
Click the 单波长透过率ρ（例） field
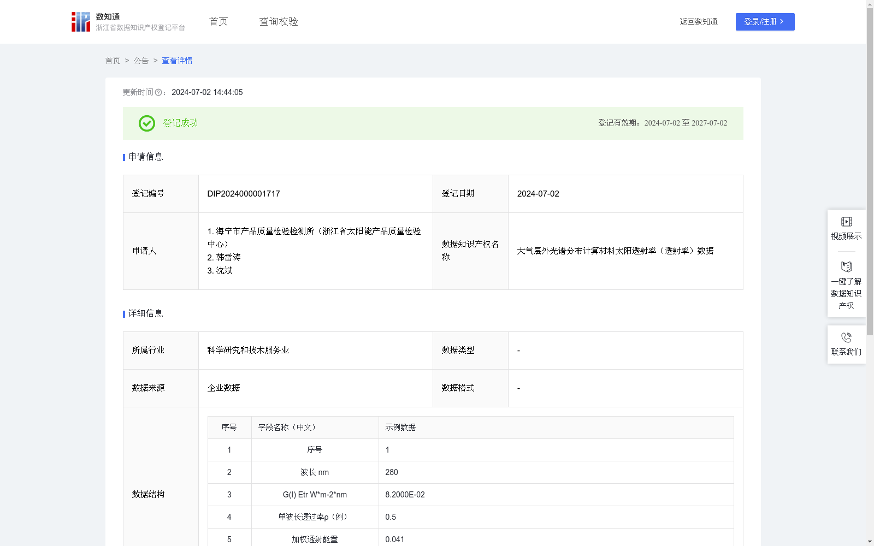tap(315, 517)
